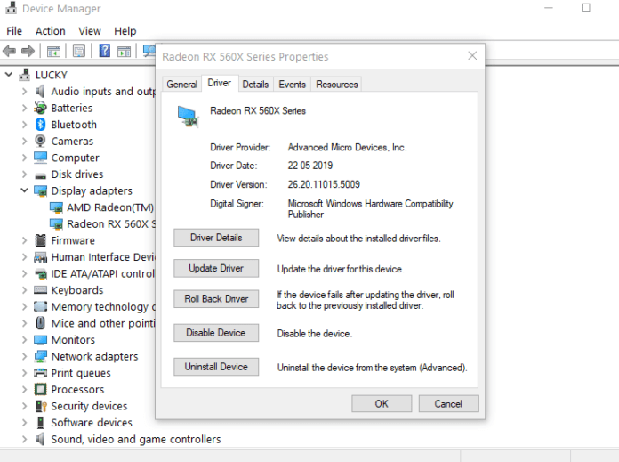Expand the Software devices node
Screen dimensions: 619x462
[x=25, y=423]
